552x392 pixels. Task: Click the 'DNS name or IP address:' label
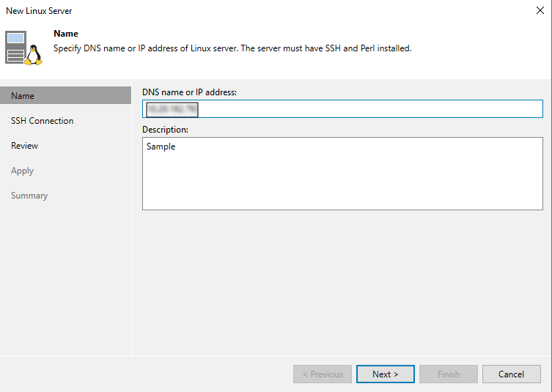coord(189,92)
